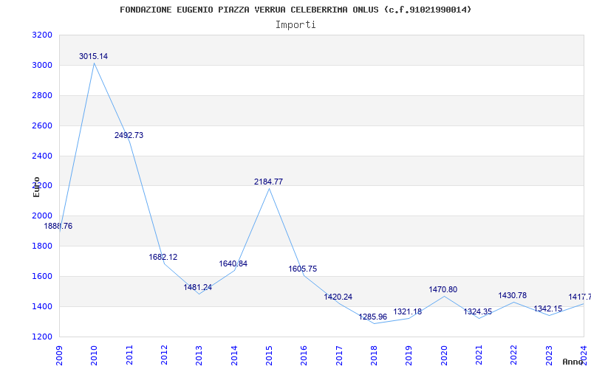Image resolution: width=591 pixels, height=369 pixels.
Task: Select the x-axis year 2011
Action: (129, 355)
